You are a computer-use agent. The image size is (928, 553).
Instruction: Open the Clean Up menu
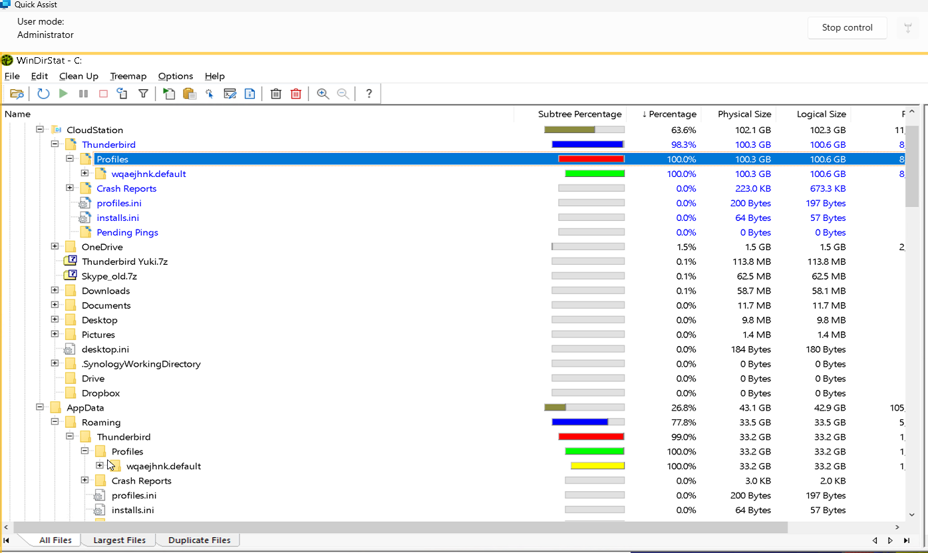(x=78, y=76)
